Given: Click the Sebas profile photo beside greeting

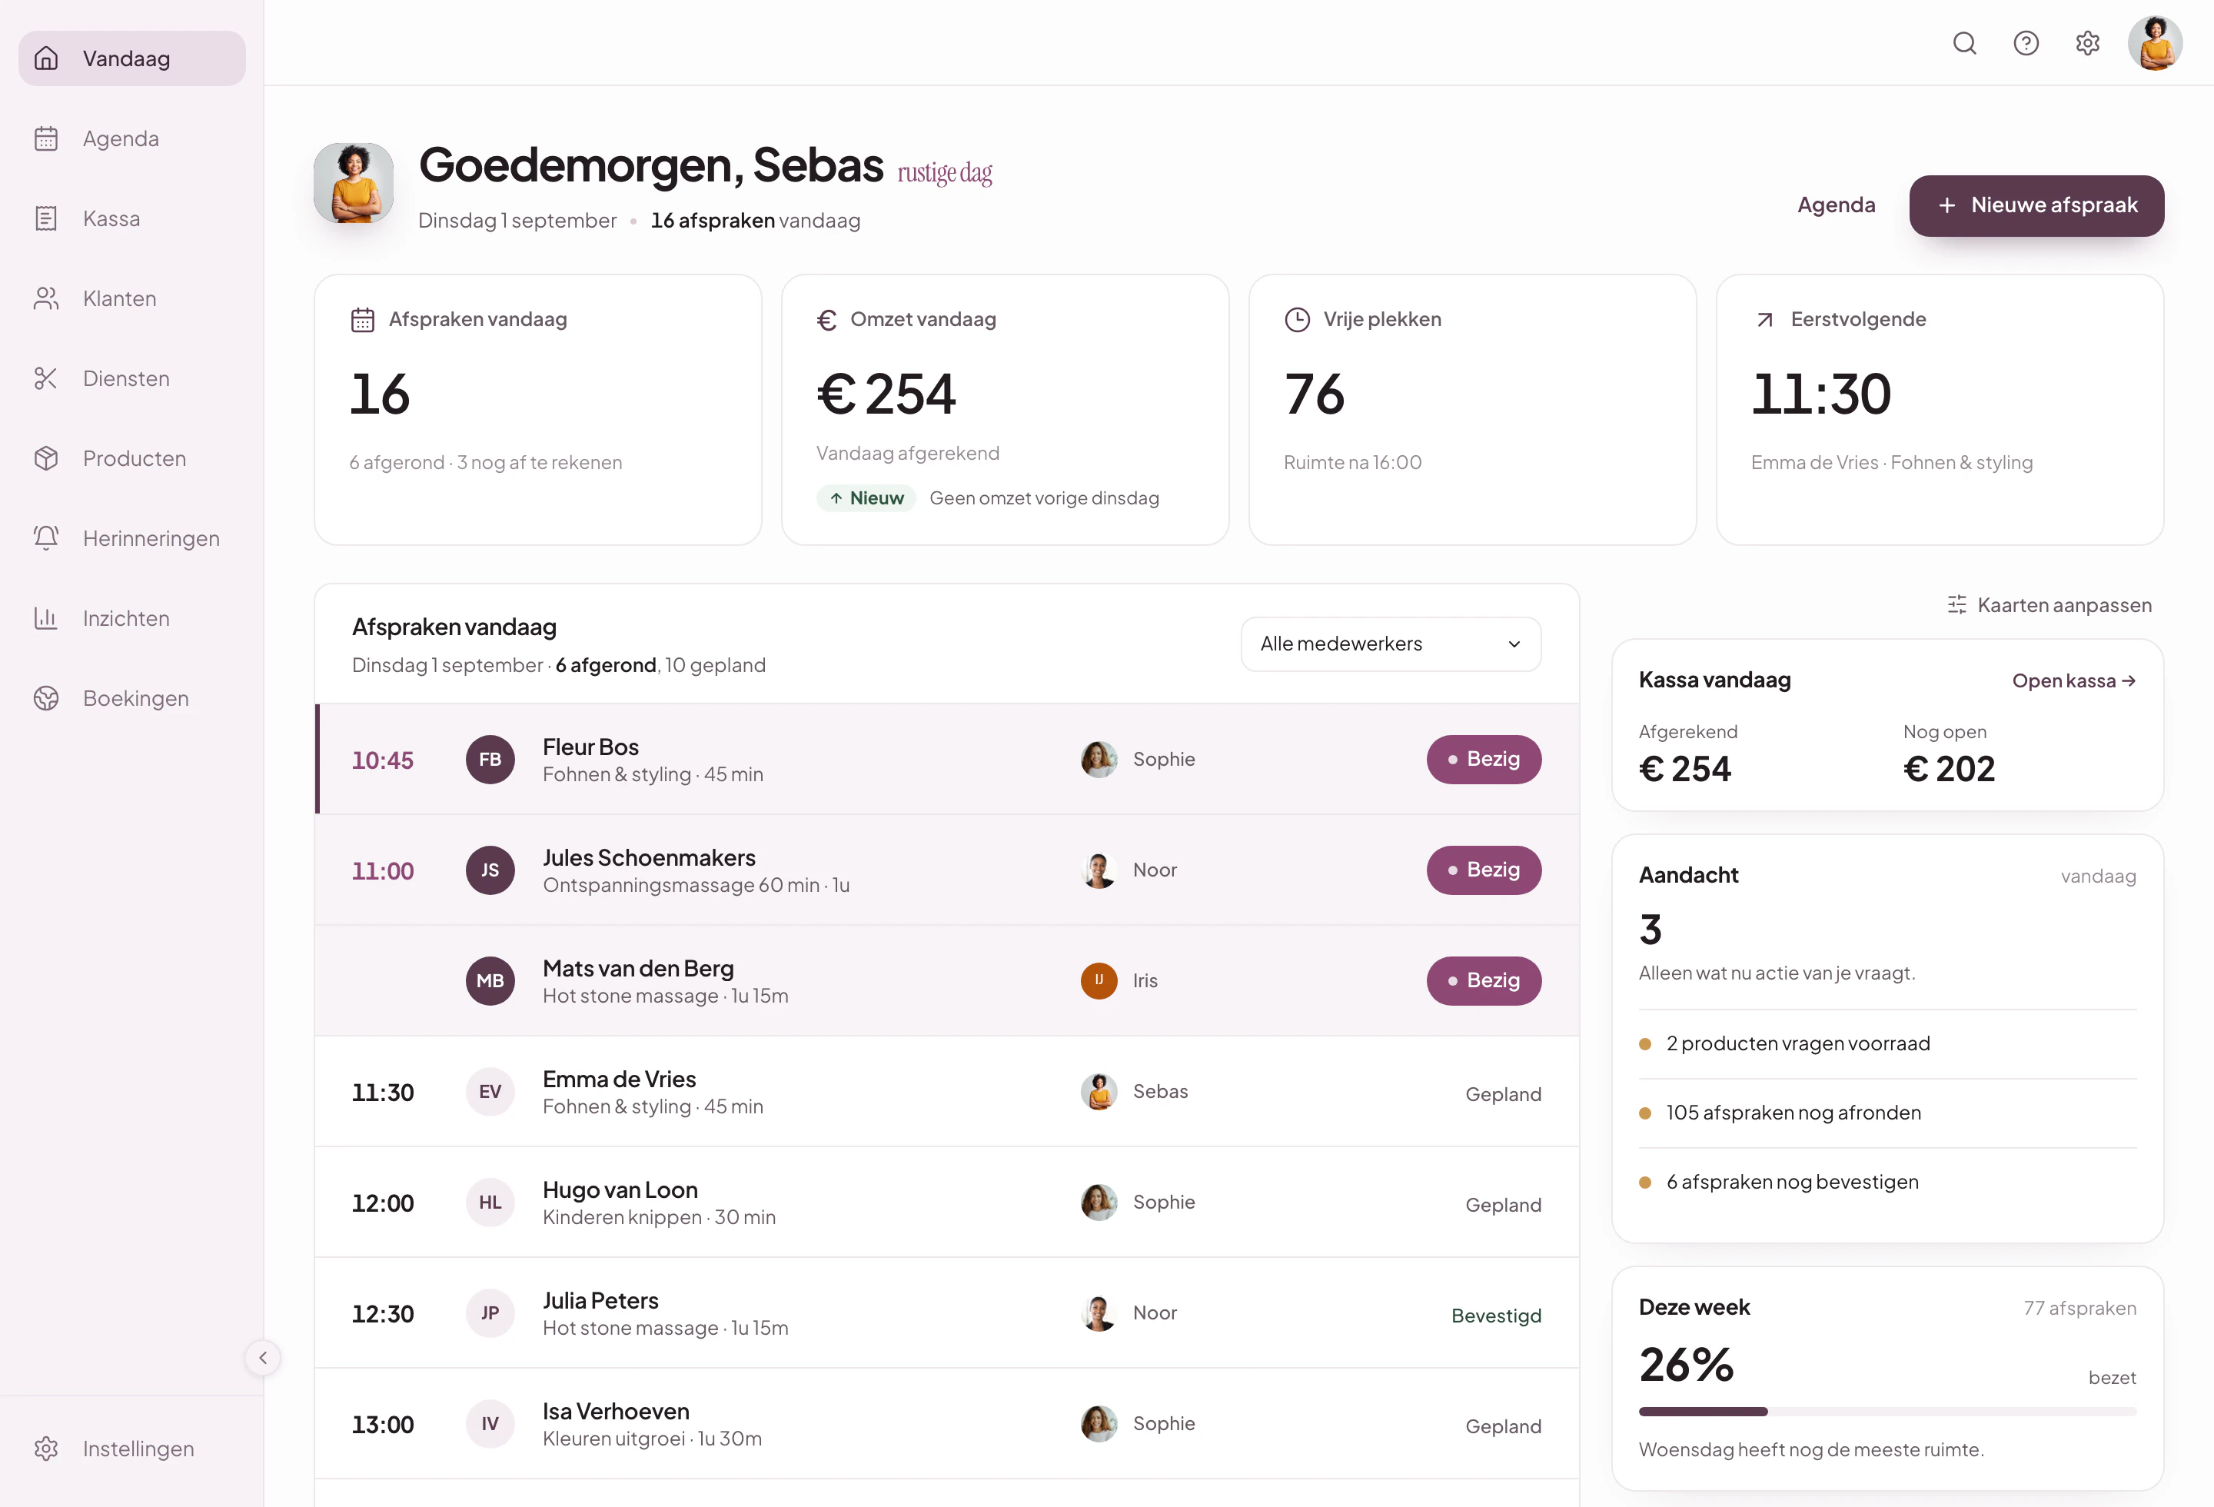Looking at the screenshot, I should pyautogui.click(x=354, y=183).
